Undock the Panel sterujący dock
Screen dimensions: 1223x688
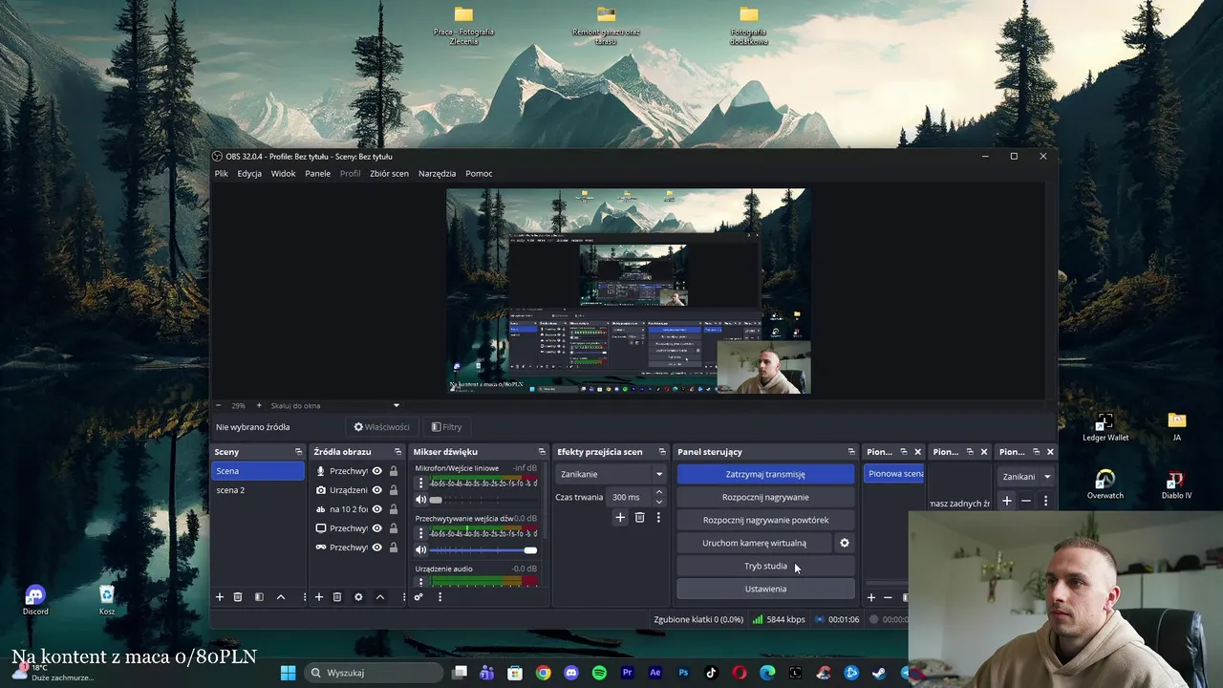pyautogui.click(x=851, y=452)
